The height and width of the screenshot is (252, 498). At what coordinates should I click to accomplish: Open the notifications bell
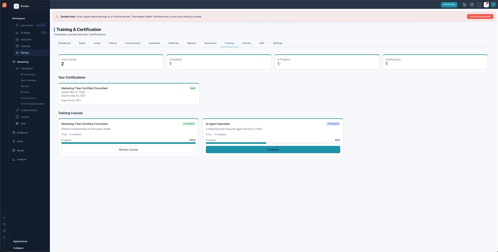point(486,4)
